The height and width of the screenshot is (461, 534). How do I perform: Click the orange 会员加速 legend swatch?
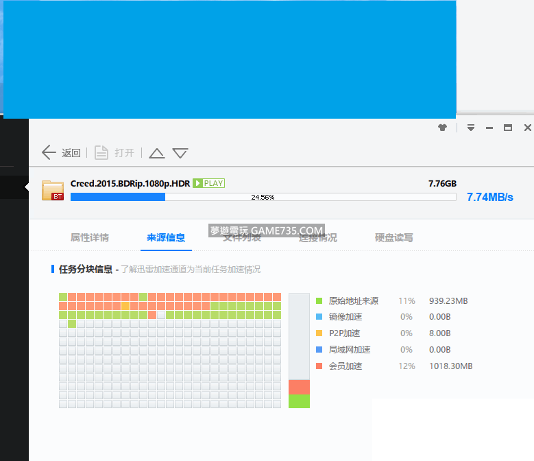(x=319, y=366)
